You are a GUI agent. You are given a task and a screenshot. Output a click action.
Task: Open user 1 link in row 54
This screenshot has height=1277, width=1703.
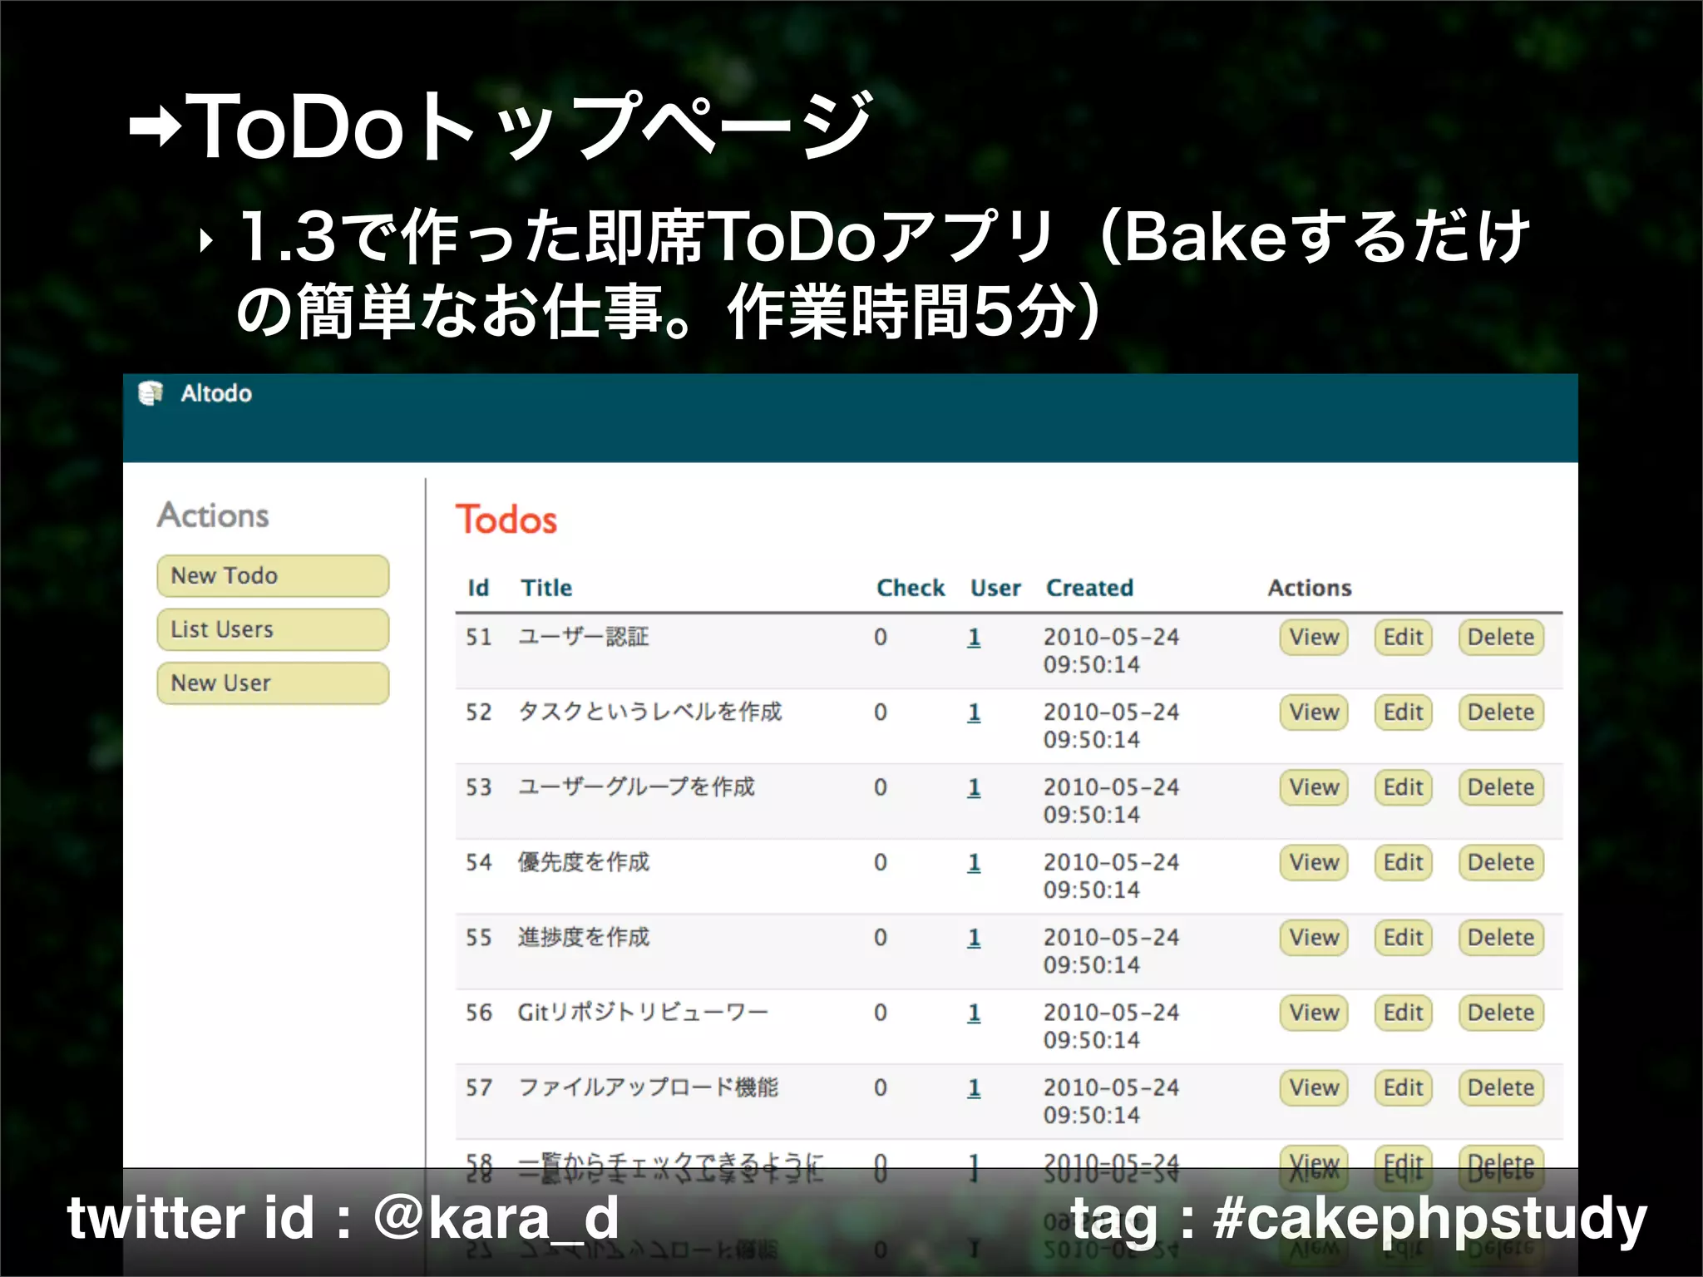[974, 863]
